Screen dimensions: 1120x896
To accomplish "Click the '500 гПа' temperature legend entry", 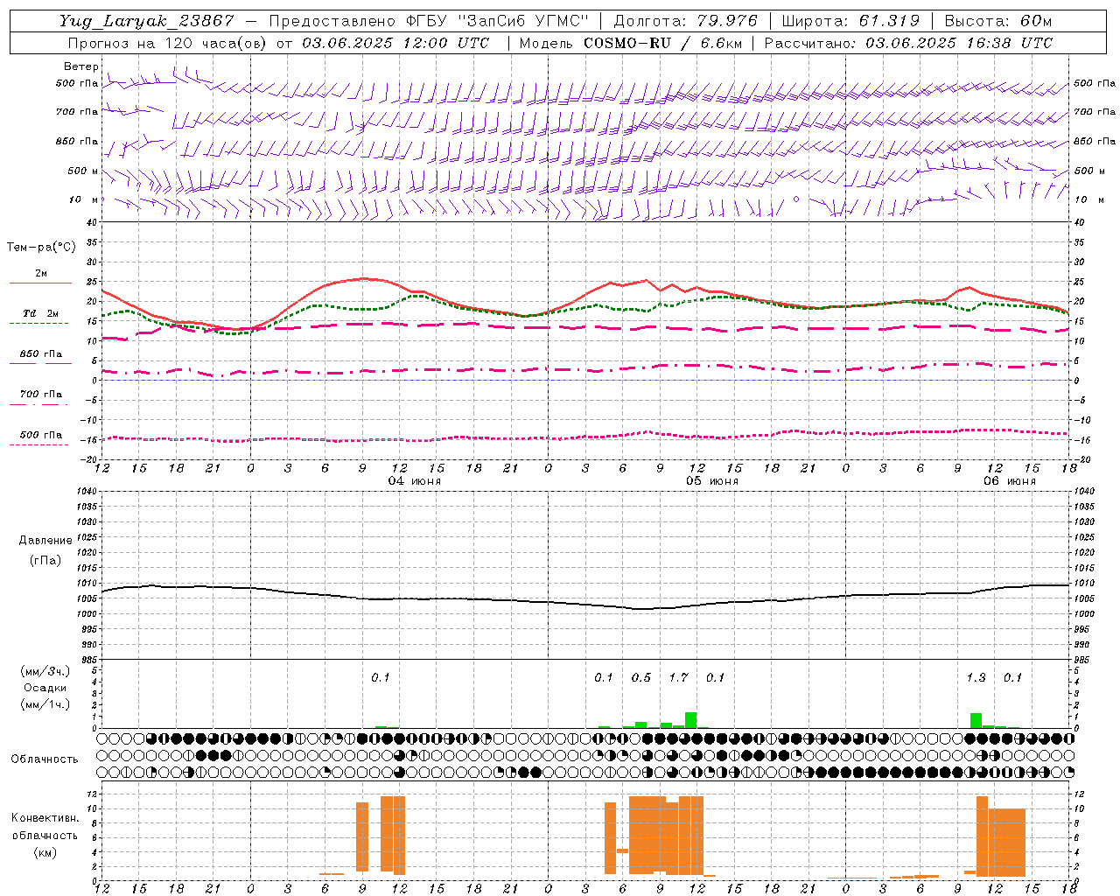I will [x=40, y=435].
